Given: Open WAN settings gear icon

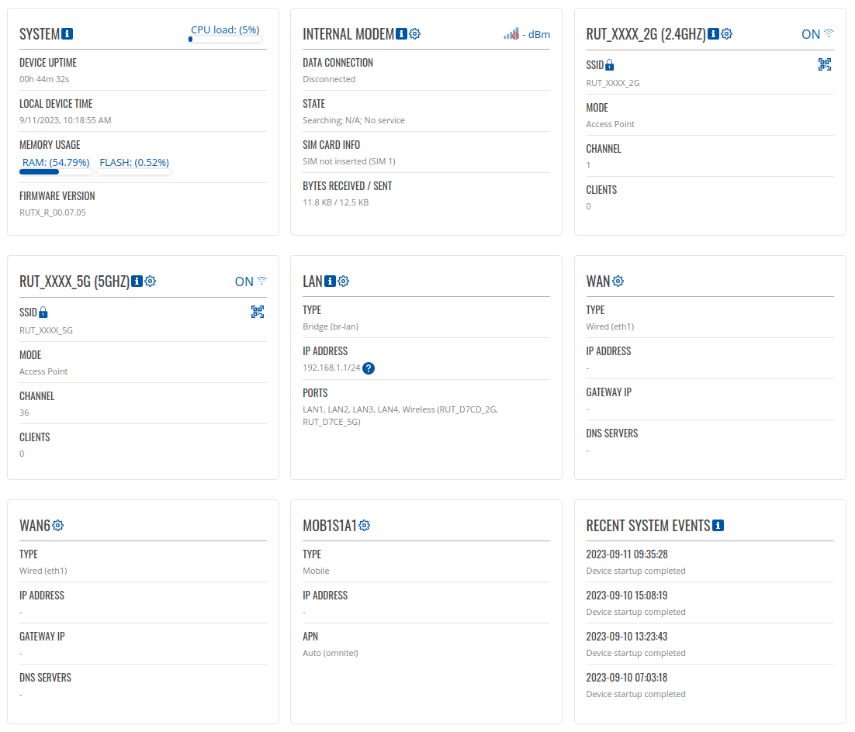Looking at the screenshot, I should click(618, 281).
